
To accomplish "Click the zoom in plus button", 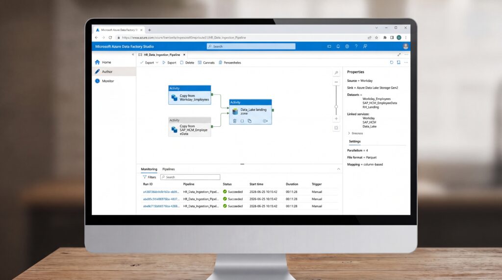I will tap(336, 118).
